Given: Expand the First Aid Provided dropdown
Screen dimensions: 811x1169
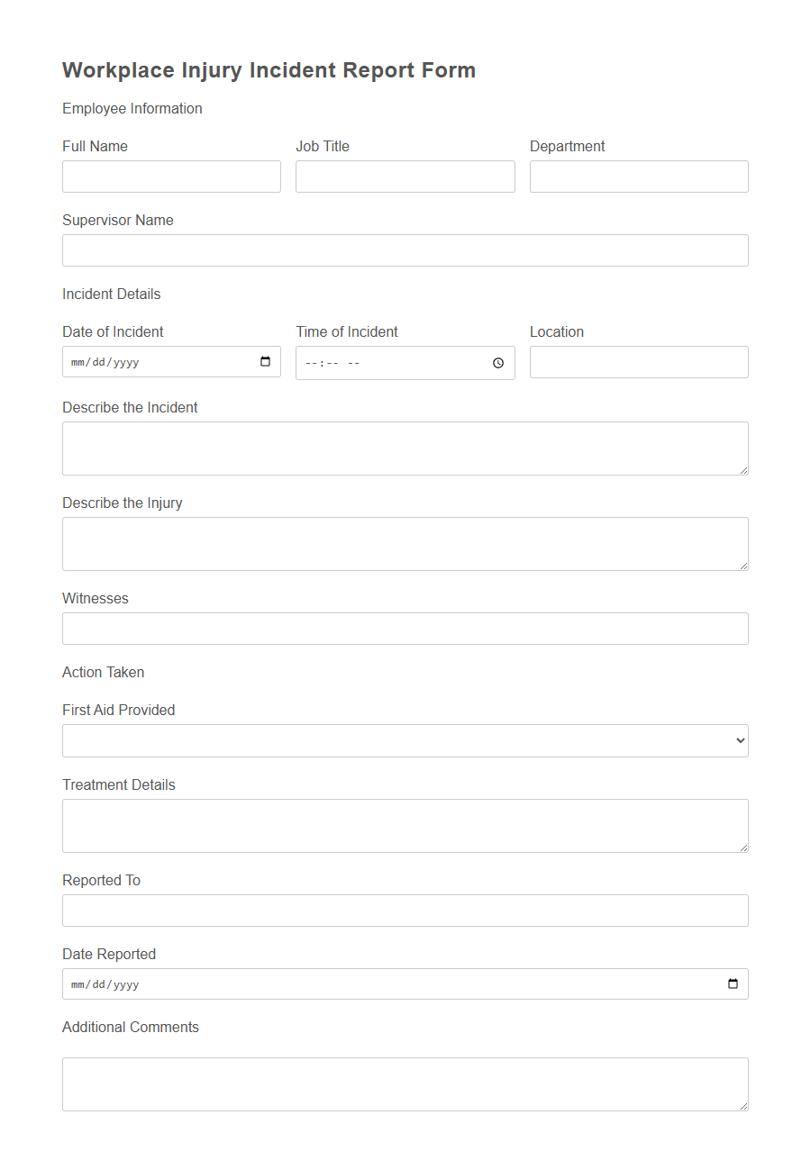Looking at the screenshot, I should click(x=405, y=740).
